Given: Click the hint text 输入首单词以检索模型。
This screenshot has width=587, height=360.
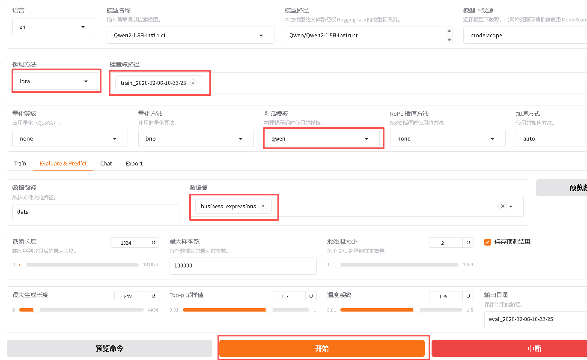Looking at the screenshot, I should [134, 20].
